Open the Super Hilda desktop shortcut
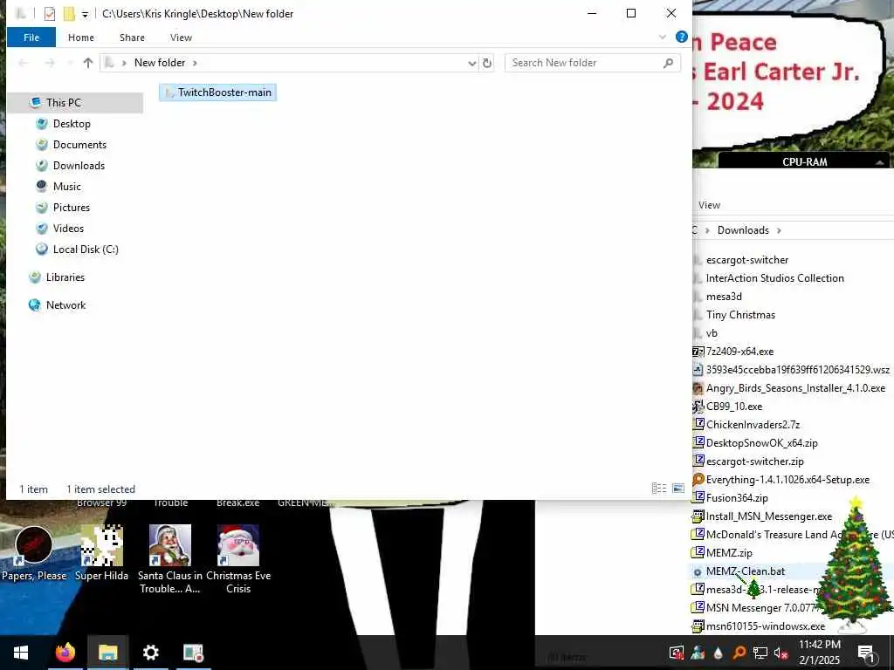Screen dimensions: 894x670 click(x=101, y=553)
